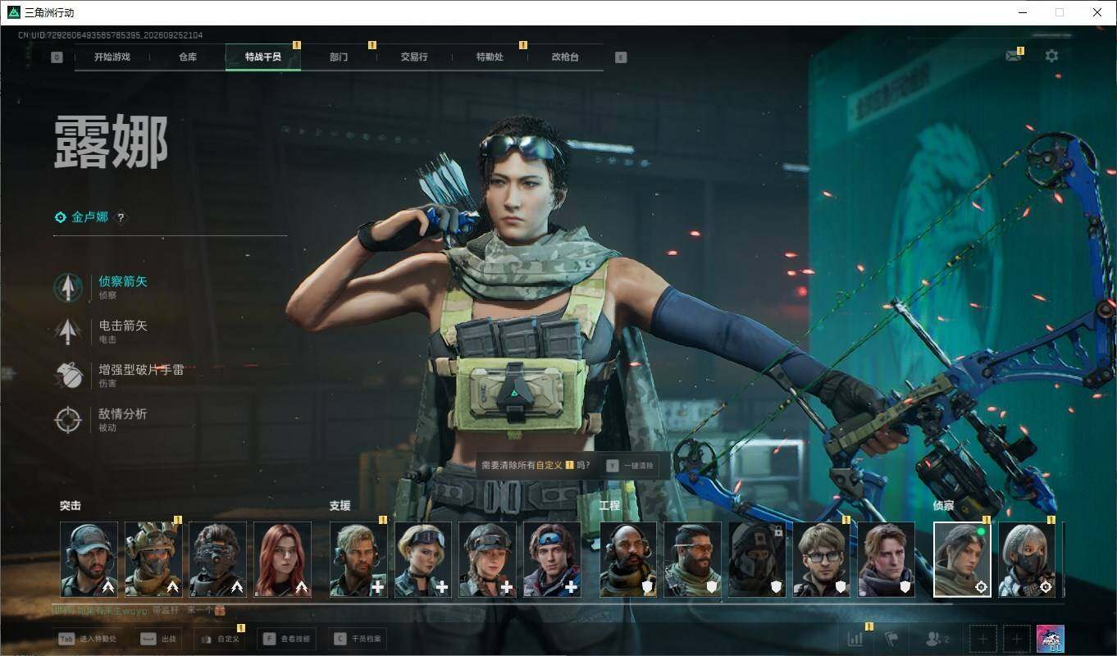Open the settings gear icon

[x=1051, y=56]
